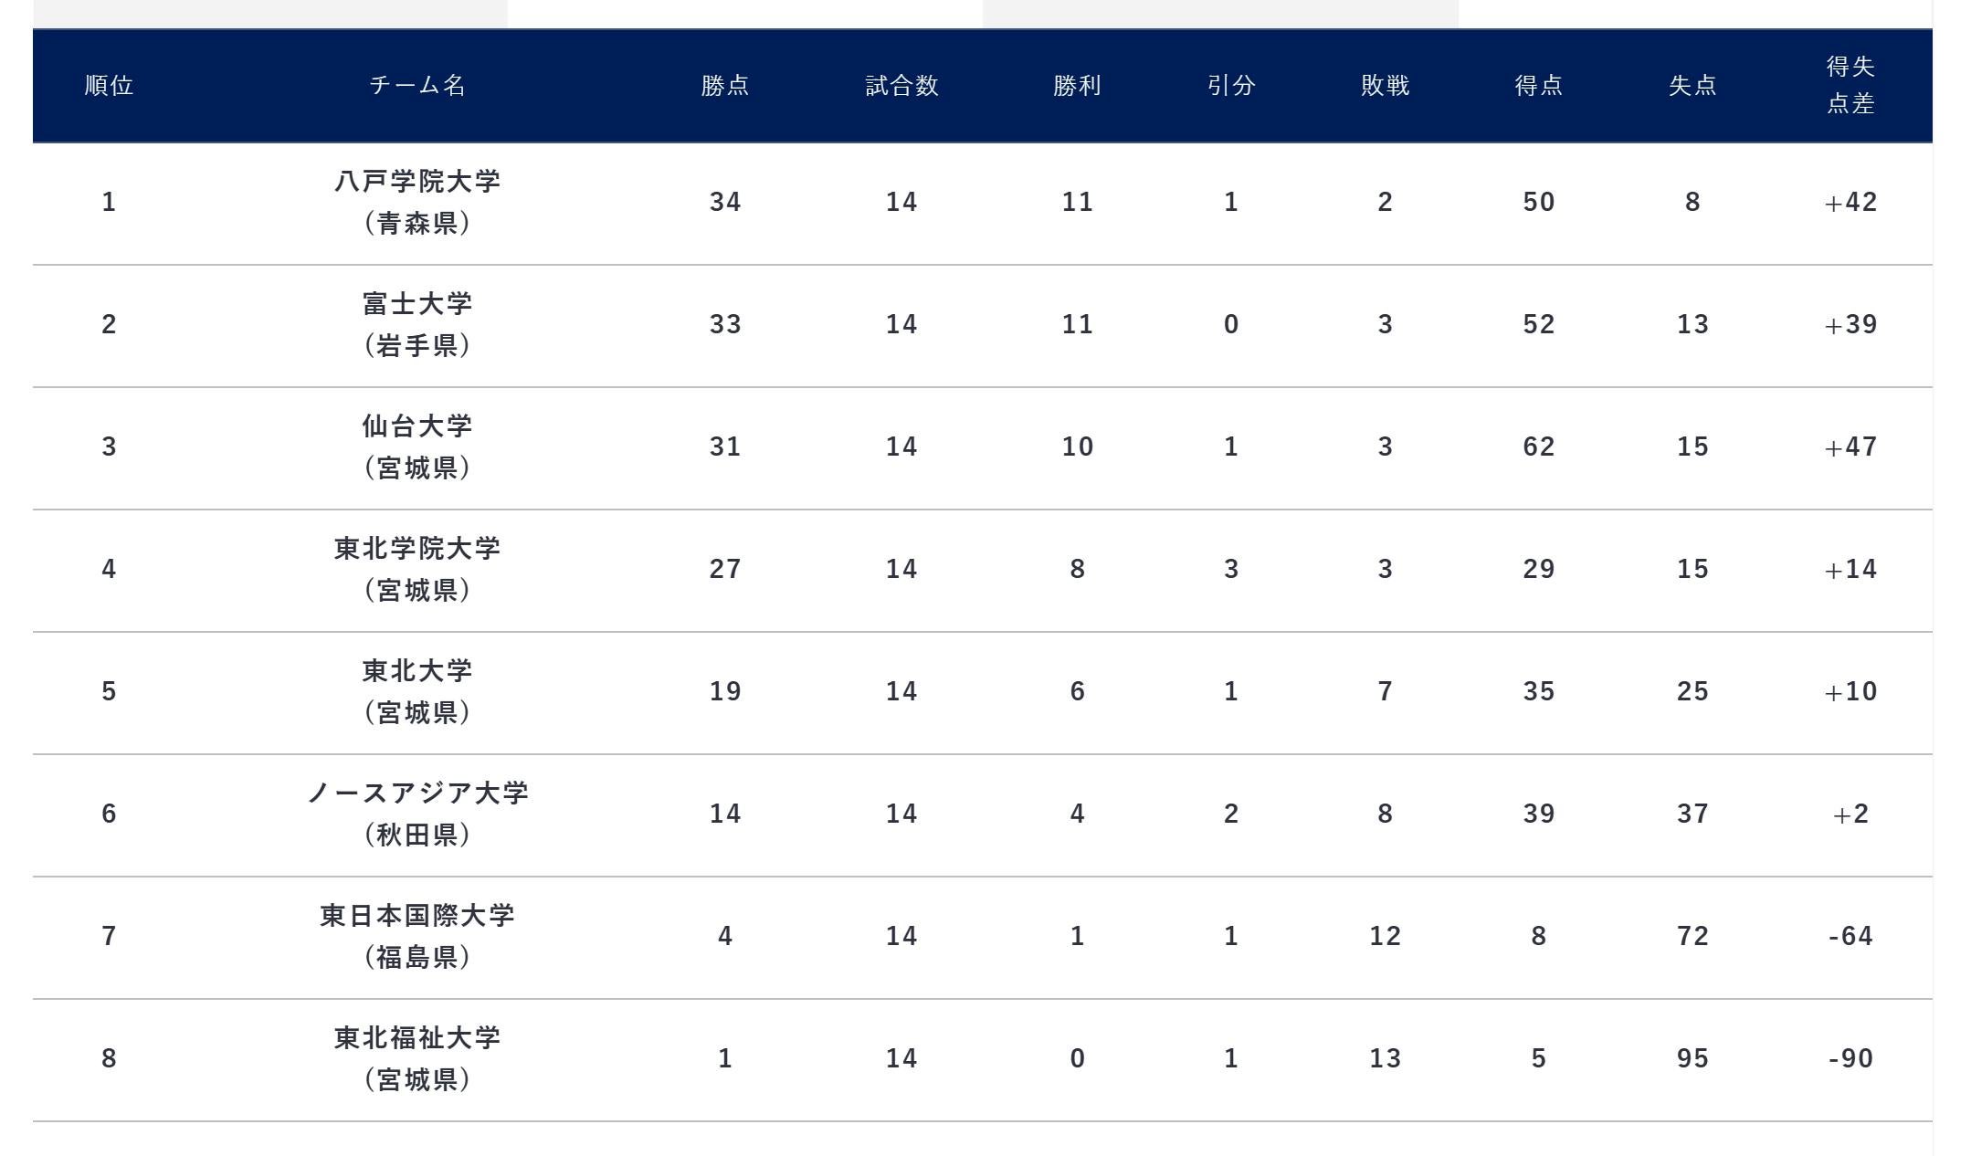This screenshot has width=1971, height=1156.
Task: Click the +47 goal difference cell
Action: [1850, 447]
